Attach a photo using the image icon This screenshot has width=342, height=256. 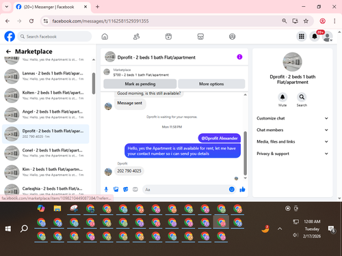click(x=116, y=189)
